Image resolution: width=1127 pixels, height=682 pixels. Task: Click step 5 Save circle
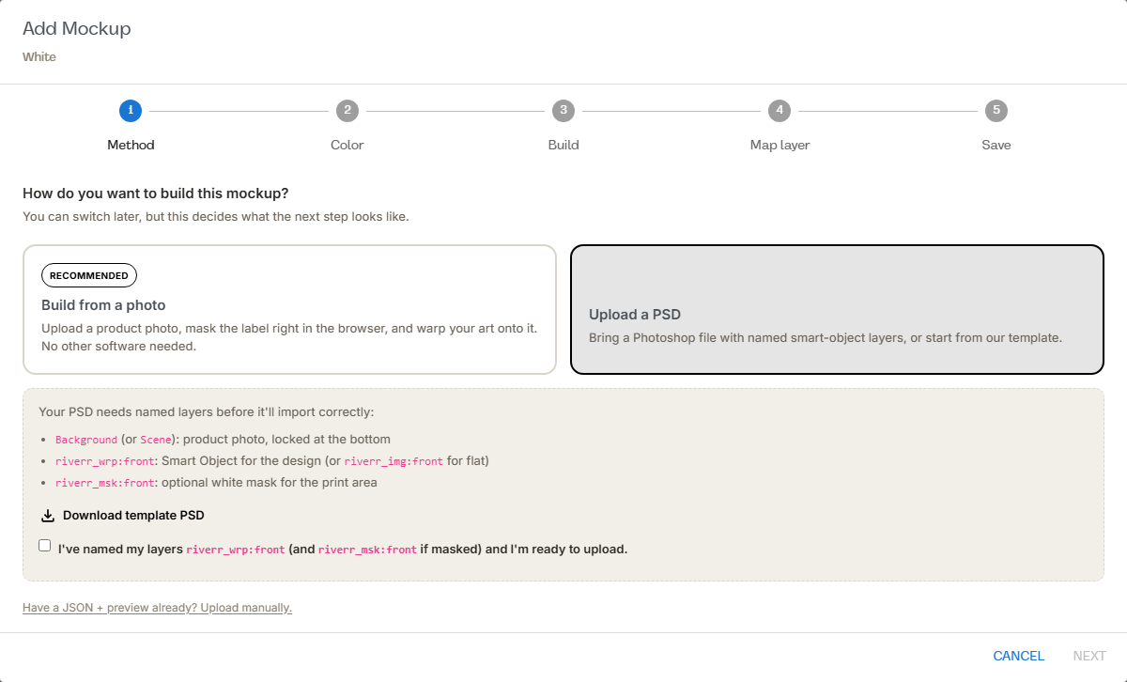click(996, 111)
